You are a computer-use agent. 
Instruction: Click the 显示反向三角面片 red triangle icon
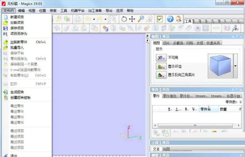161,75
